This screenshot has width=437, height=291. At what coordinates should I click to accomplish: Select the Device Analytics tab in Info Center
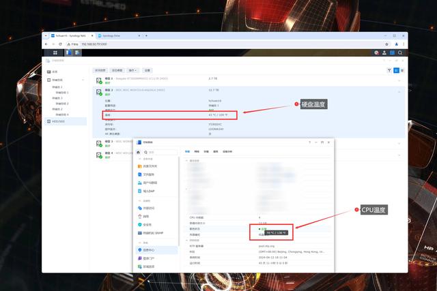(x=227, y=151)
